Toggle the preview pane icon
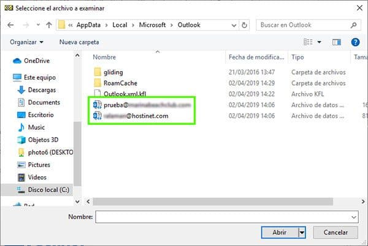This screenshot has width=368, height=246. 336,42
